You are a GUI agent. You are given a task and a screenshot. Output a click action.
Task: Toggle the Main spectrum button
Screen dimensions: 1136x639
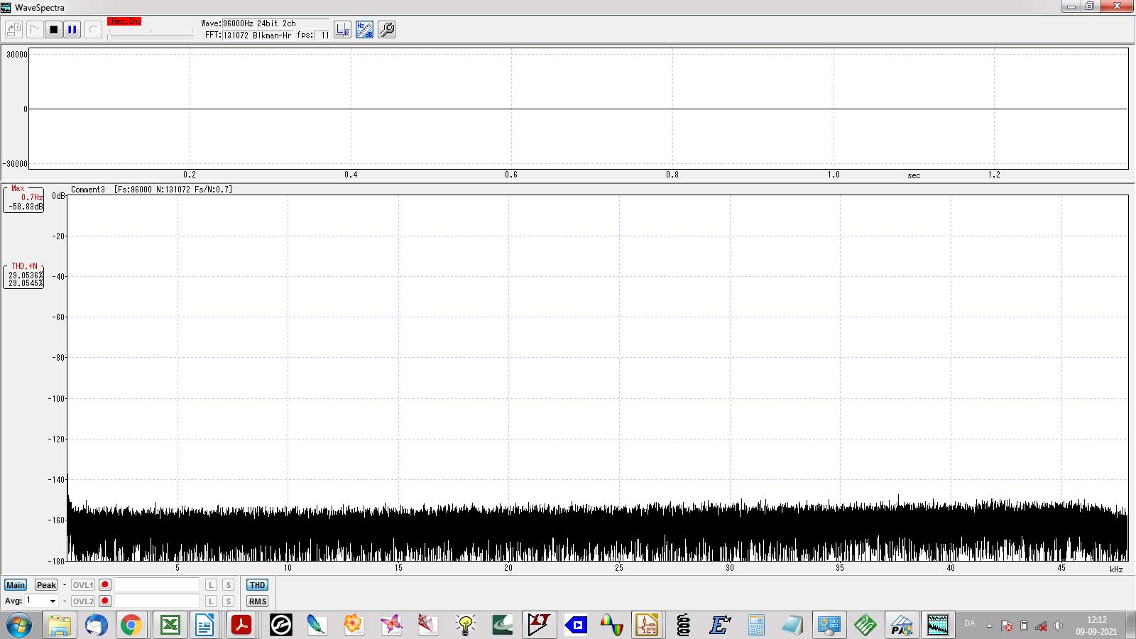pyautogui.click(x=16, y=585)
